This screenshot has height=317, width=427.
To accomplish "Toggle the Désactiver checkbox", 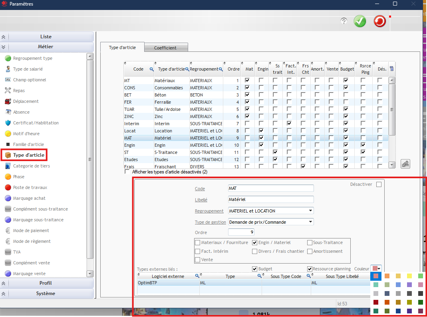I will [x=379, y=185].
